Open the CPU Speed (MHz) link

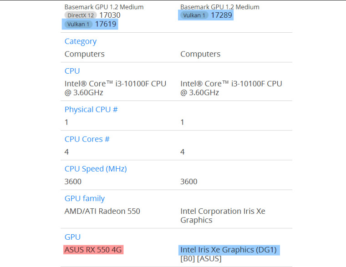point(96,169)
